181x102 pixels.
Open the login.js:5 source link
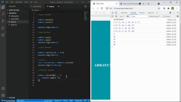click(172, 20)
